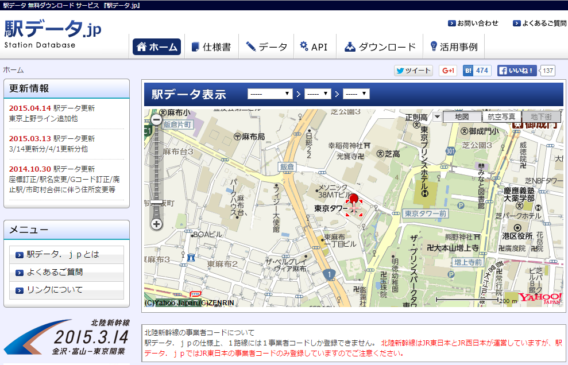Open the API tab
This screenshot has height=365, width=568.
click(315, 46)
